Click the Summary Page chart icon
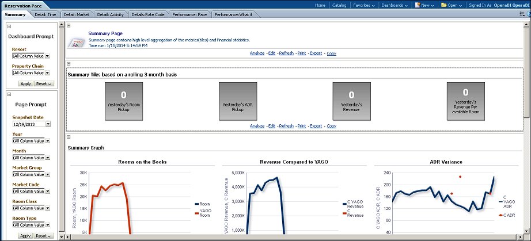 tap(77, 41)
